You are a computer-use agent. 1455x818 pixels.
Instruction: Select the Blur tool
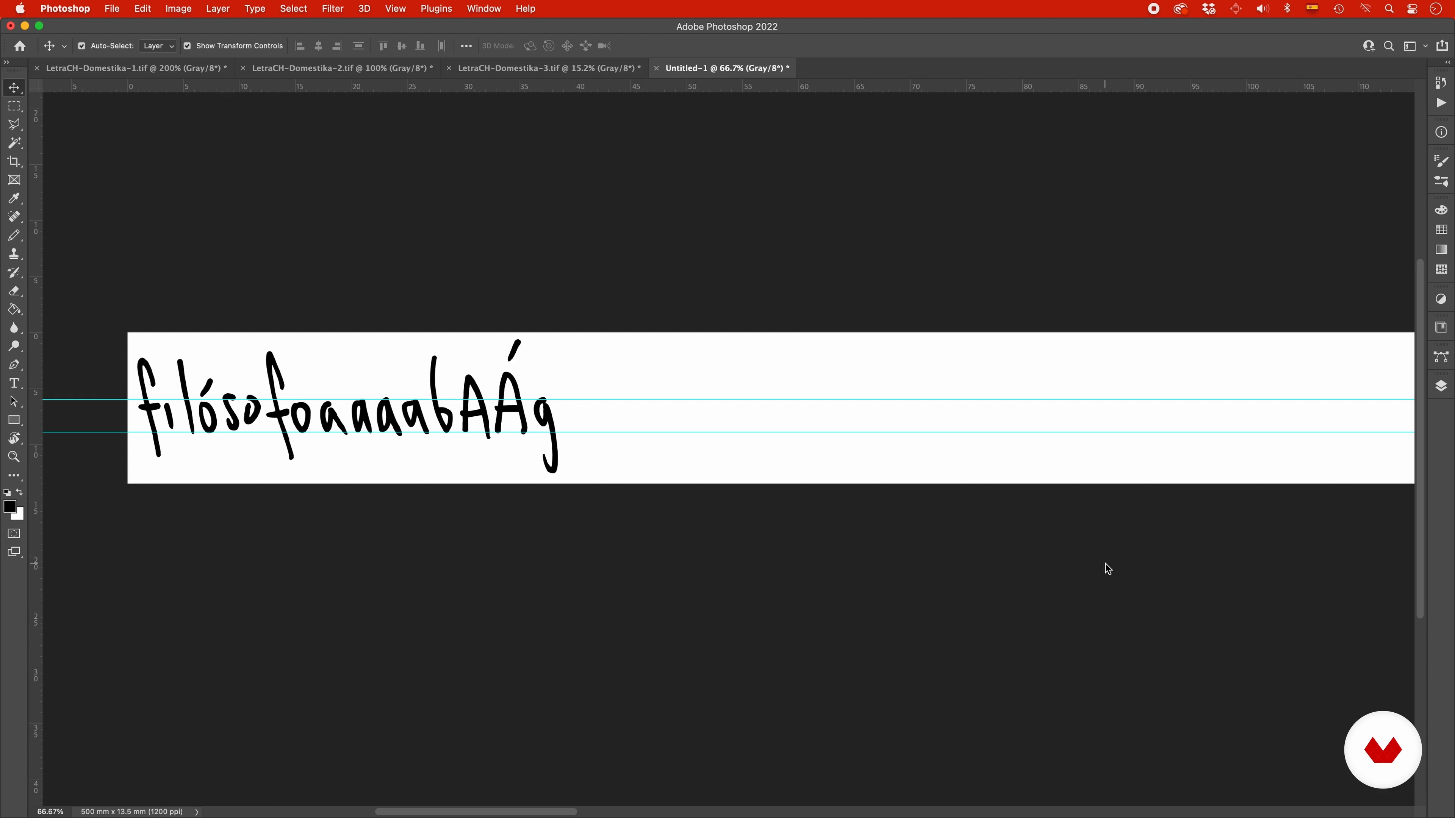[14, 328]
